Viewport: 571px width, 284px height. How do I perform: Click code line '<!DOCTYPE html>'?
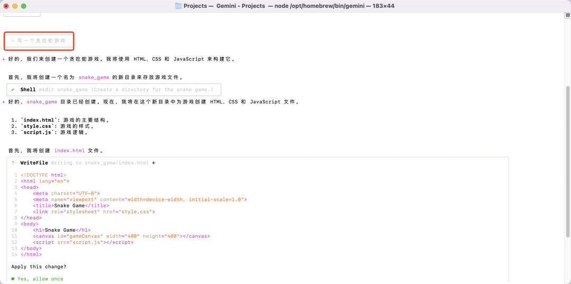pyautogui.click(x=43, y=175)
